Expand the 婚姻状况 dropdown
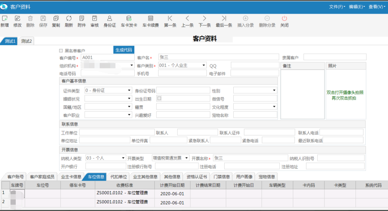The image size is (388, 211). pyautogui.click(x=129, y=99)
